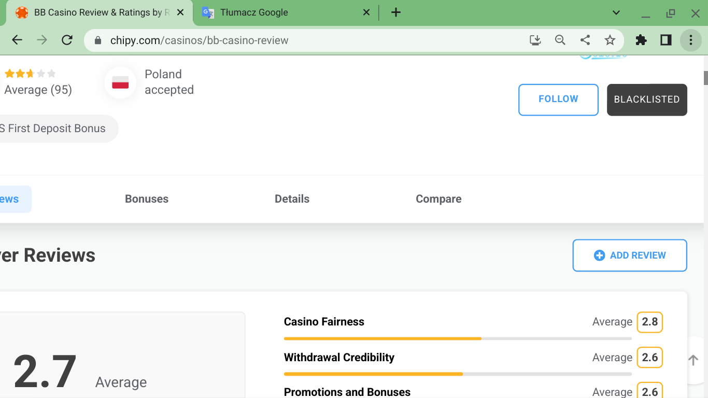Click the Casino Fairness rating bar
This screenshot has height=398, width=708.
coord(458,338)
